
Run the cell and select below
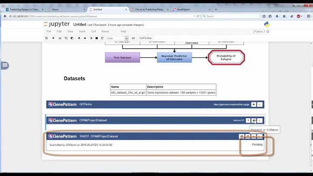pyautogui.click(x=91, y=38)
